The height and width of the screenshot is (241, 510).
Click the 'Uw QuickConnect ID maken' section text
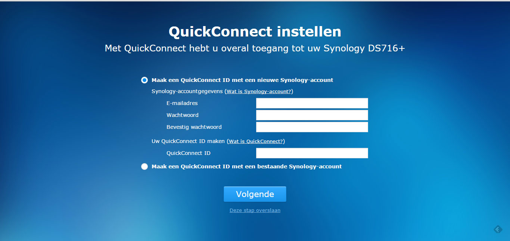coord(188,142)
